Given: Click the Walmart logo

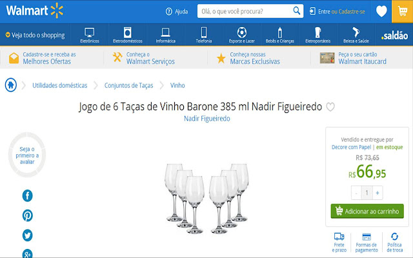Looking at the screenshot, I should [34, 11].
